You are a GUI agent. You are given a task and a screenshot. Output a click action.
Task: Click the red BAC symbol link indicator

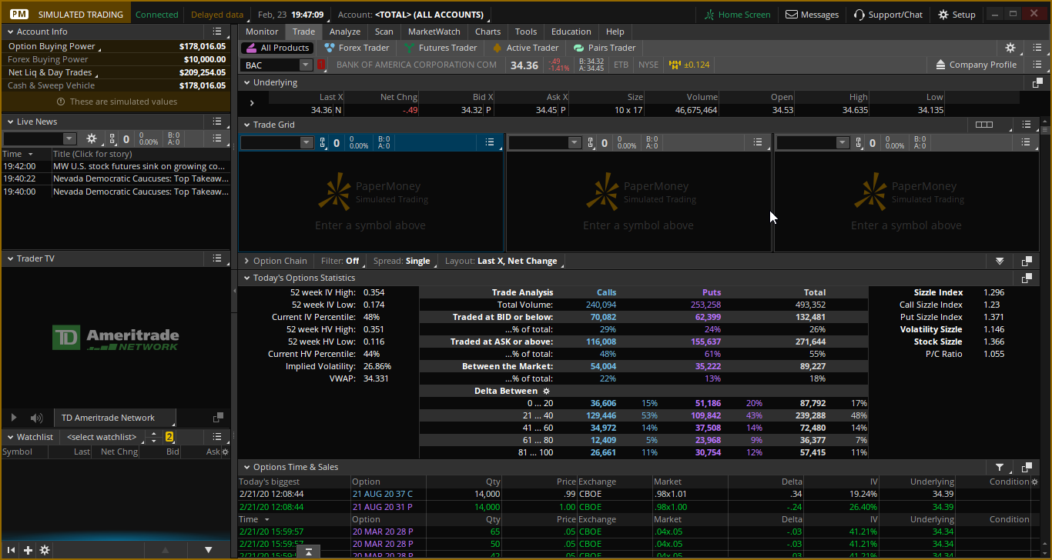point(321,65)
